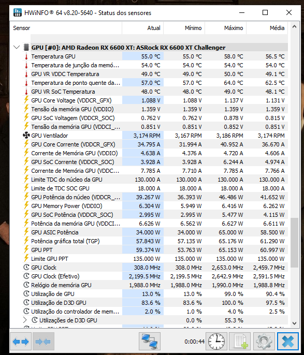Click clock icon of Relógio de memória GPU
This screenshot has height=355, width=304.
tap(26, 285)
